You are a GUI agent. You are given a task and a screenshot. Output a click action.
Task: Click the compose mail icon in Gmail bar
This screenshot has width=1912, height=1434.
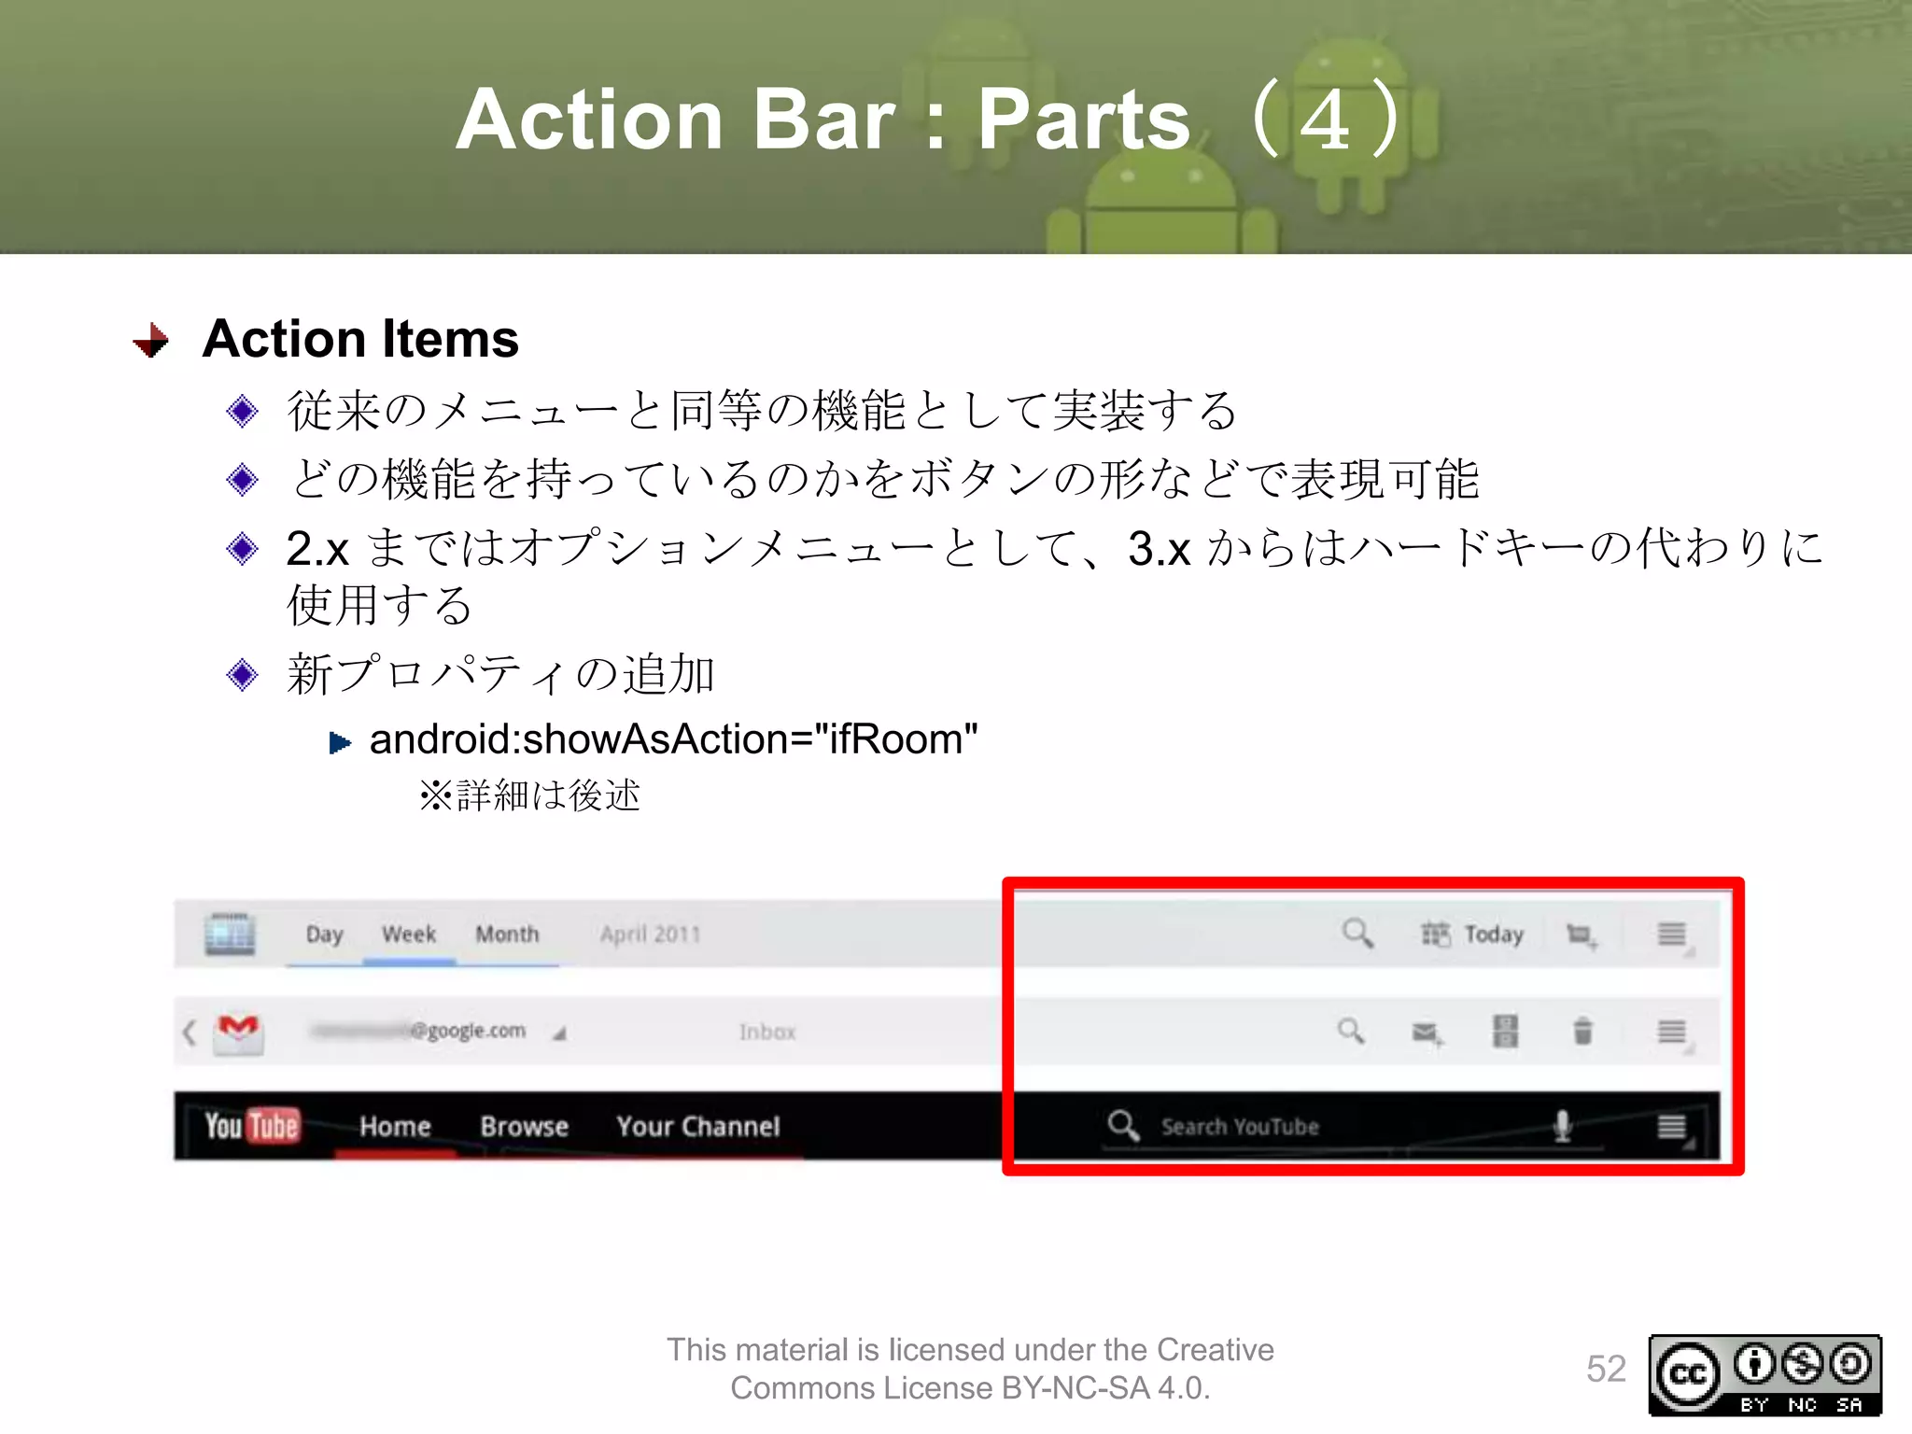tap(1427, 1033)
